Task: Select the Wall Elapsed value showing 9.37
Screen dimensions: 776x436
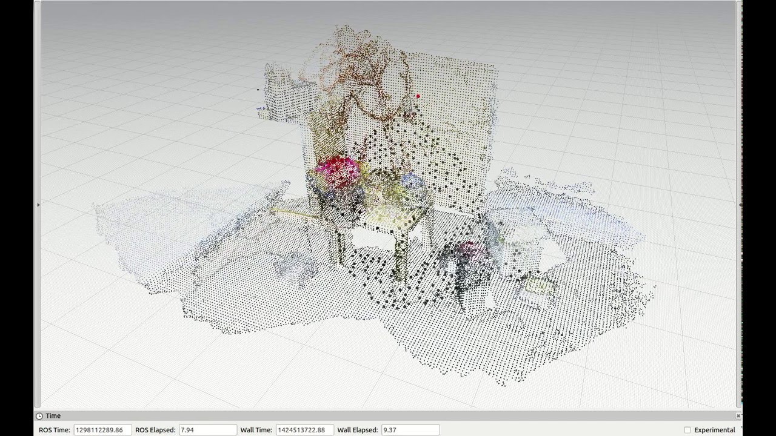Action: (410, 429)
